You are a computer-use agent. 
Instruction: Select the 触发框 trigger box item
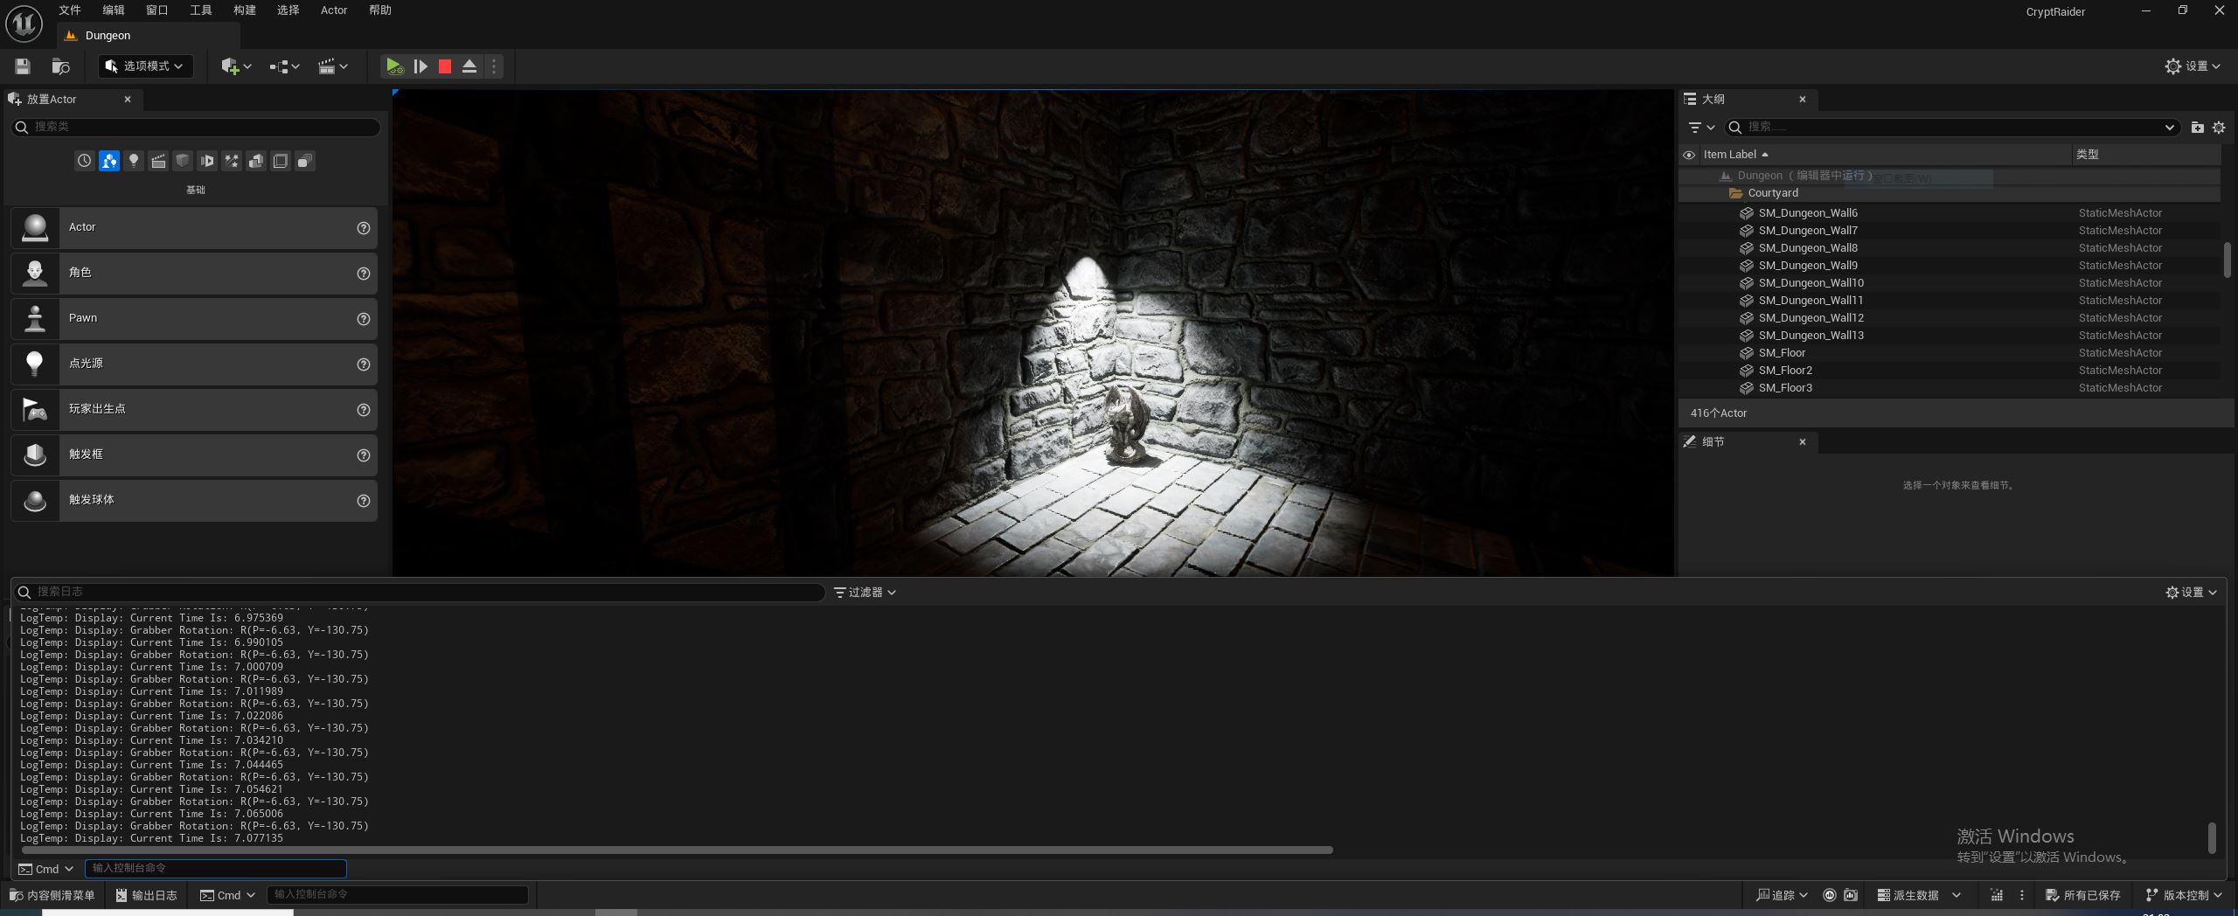tap(194, 455)
